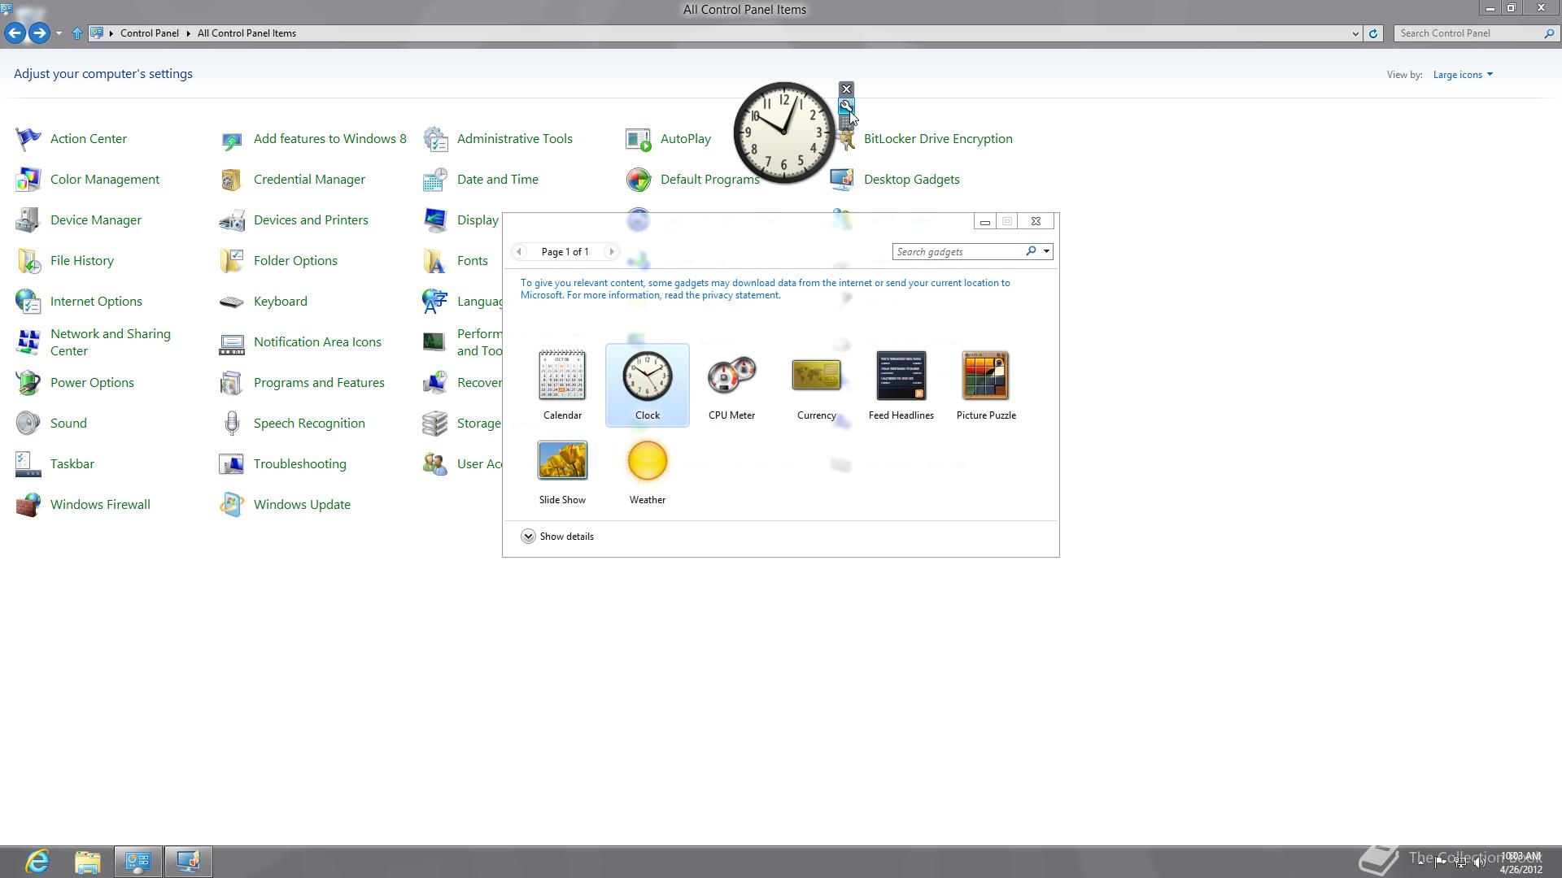Select the Weather gadget
Screen dimensions: 1562x878
(648, 471)
